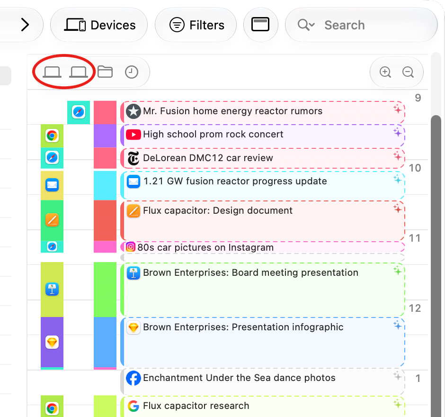Click Mail icon in the device column
The width and height of the screenshot is (445, 417).
point(52,185)
